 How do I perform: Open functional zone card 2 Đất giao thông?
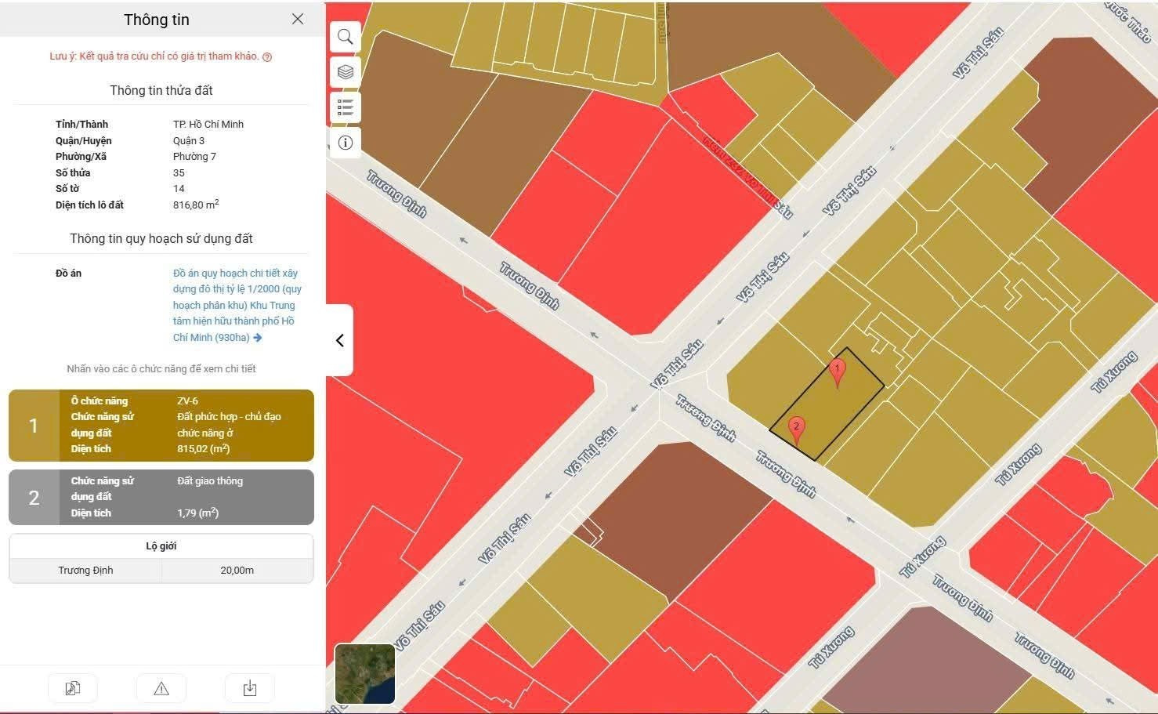(161, 497)
